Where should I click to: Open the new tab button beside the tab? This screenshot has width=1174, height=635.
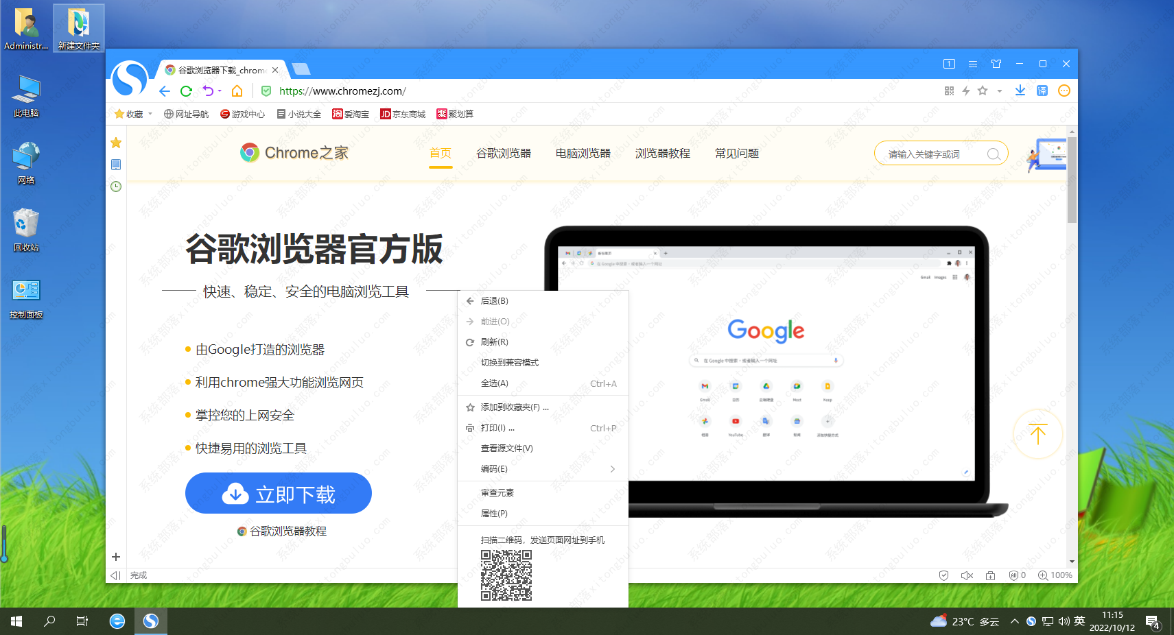pyautogui.click(x=301, y=69)
